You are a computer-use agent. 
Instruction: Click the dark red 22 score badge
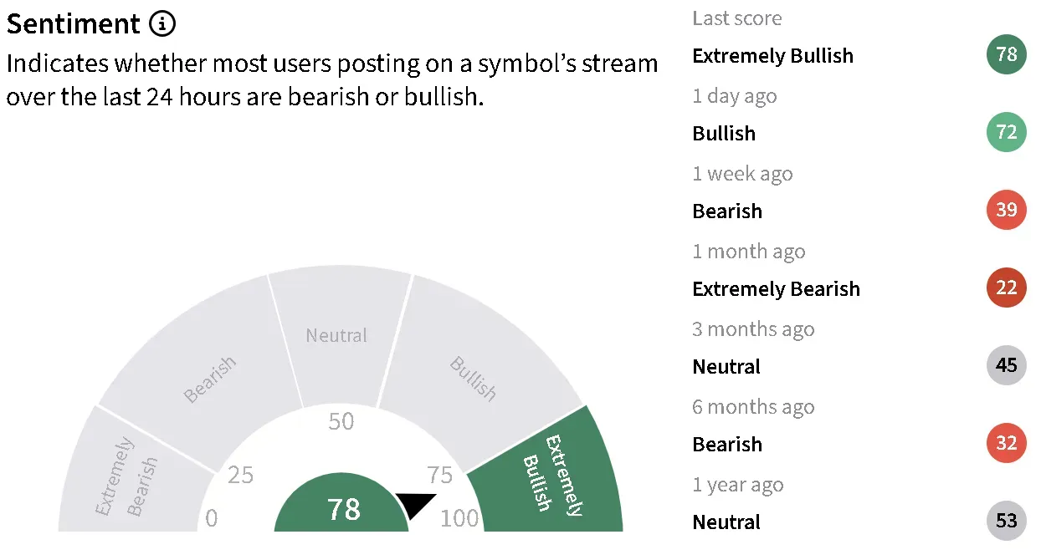pyautogui.click(x=1006, y=288)
